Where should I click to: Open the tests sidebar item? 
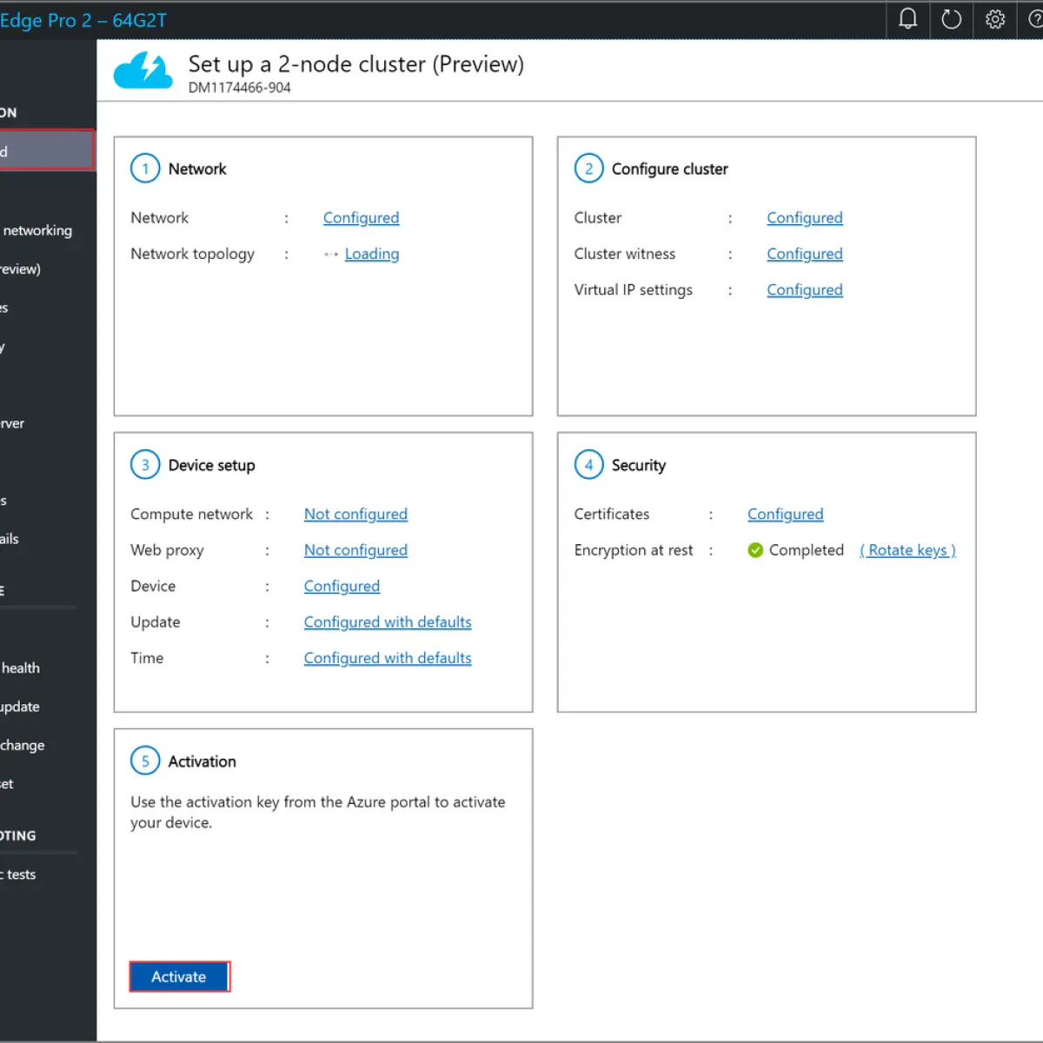pos(19,874)
